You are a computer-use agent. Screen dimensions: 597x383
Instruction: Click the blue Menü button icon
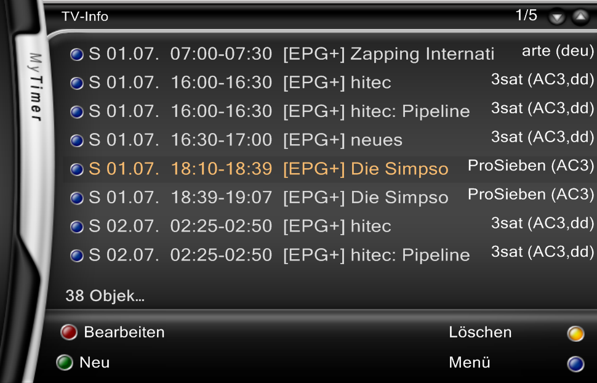point(575,363)
